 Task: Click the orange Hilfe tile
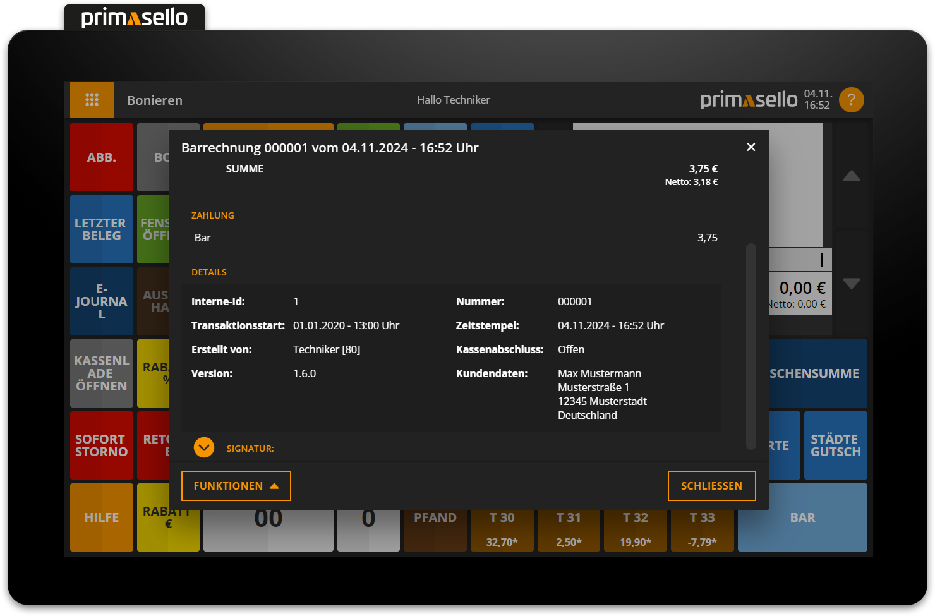tap(102, 517)
